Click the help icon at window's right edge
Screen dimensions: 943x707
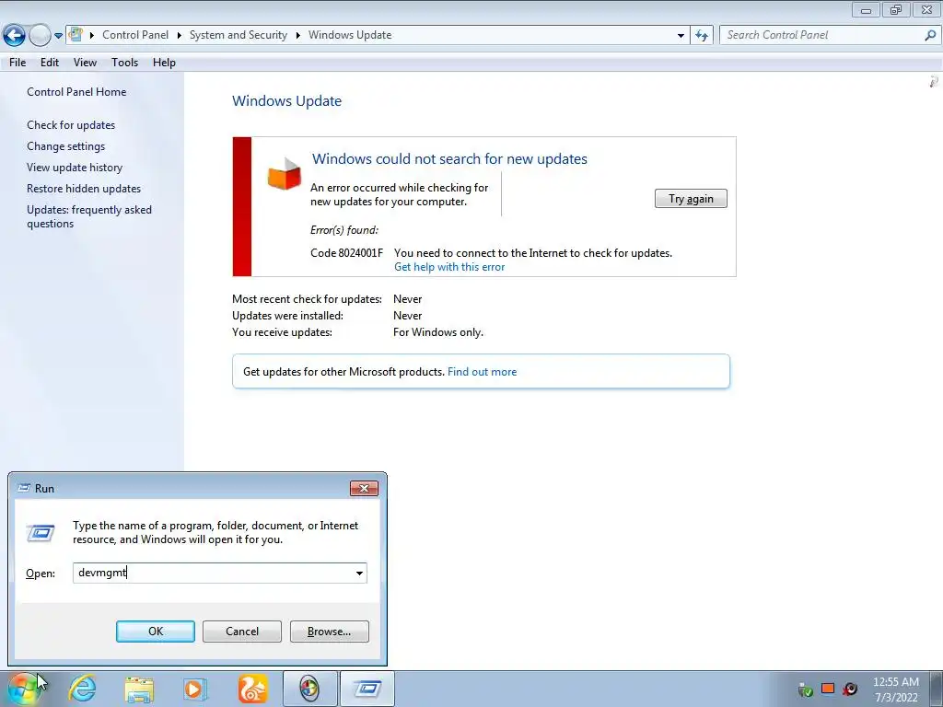pos(934,81)
